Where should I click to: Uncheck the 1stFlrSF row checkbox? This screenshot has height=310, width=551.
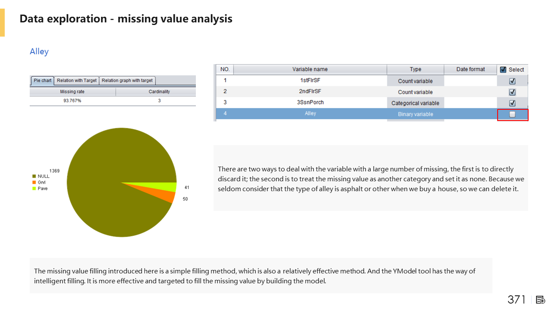[x=512, y=81]
